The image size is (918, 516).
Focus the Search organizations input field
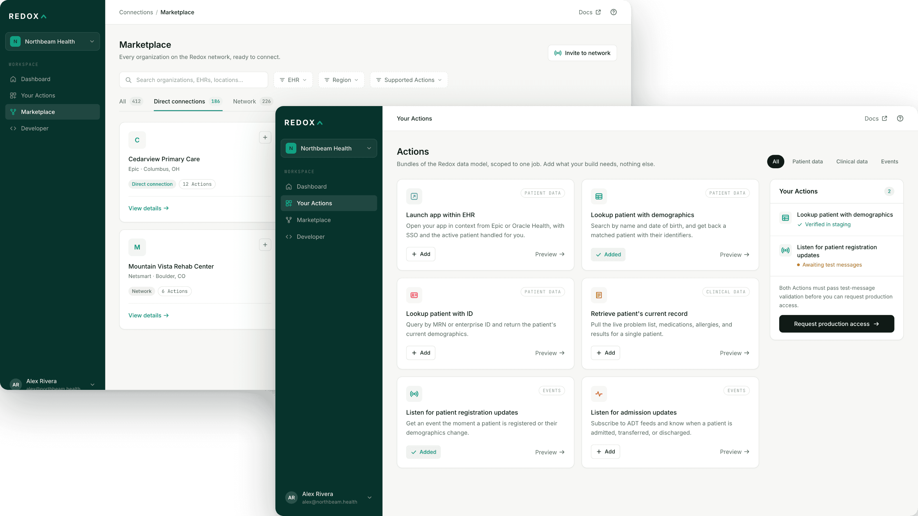point(194,80)
